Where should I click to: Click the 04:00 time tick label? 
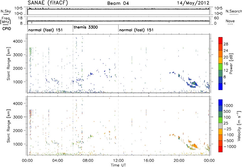(57, 161)
